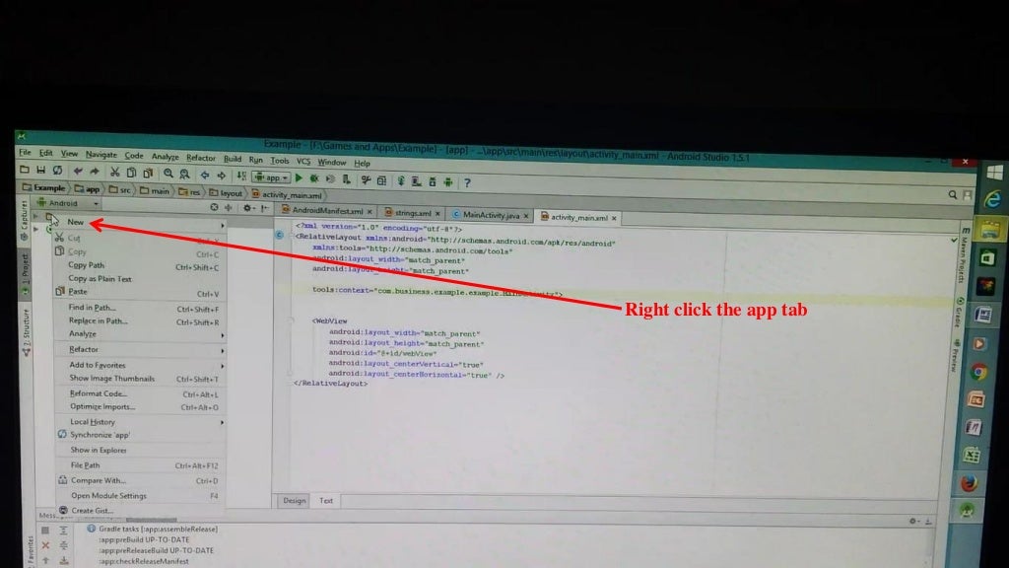Viewport: 1009px width, 568px height.
Task: Click the project panel settings gear
Action: [247, 208]
